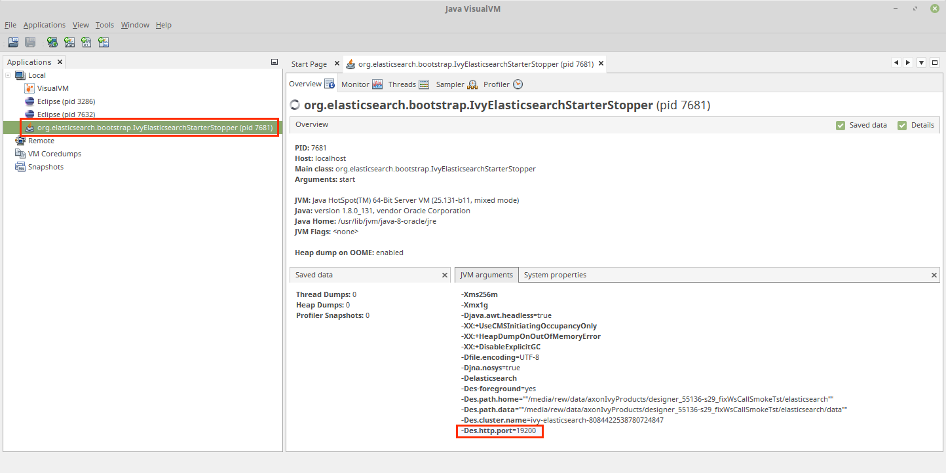946x473 pixels.
Task: Click the greyed-out Save toolbar icon
Action: pos(30,43)
